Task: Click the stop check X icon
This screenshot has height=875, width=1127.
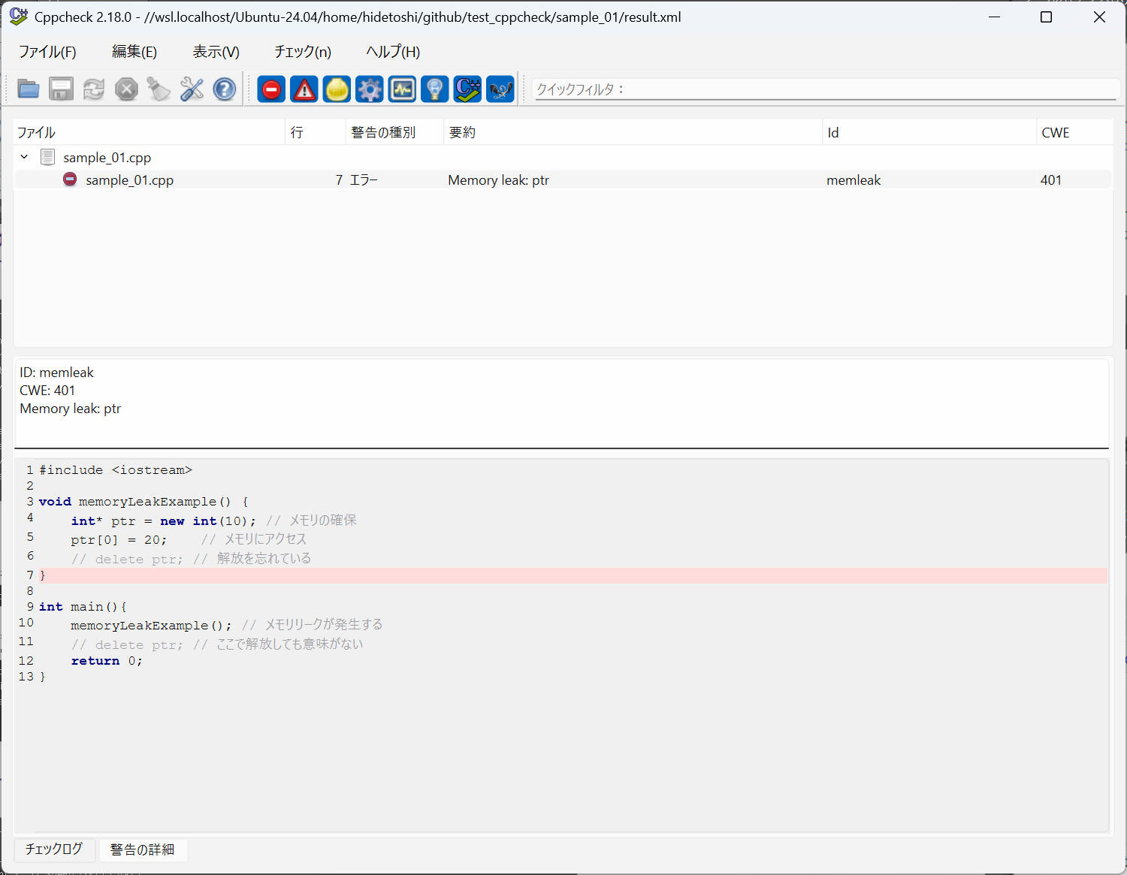Action: coord(126,89)
